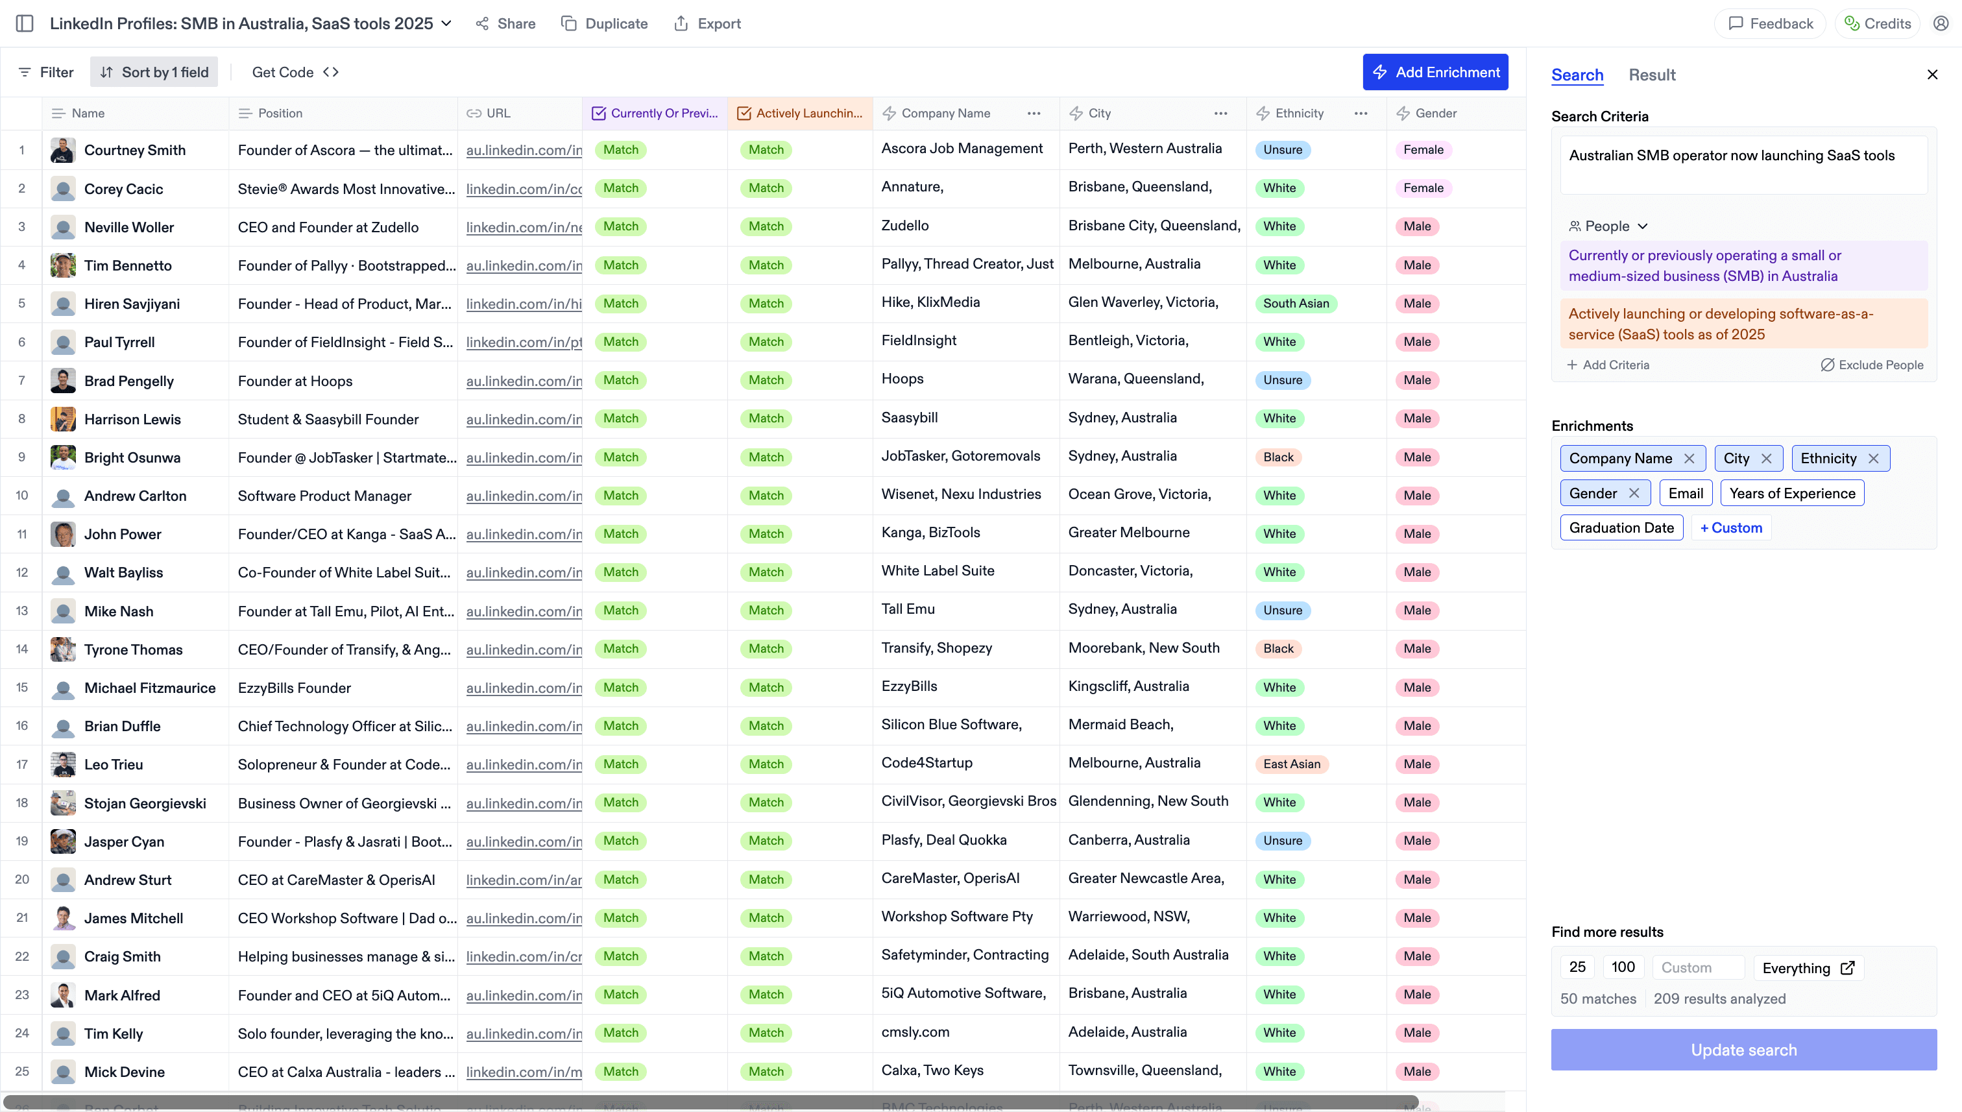Open the Sort by 1 field menu

click(154, 72)
